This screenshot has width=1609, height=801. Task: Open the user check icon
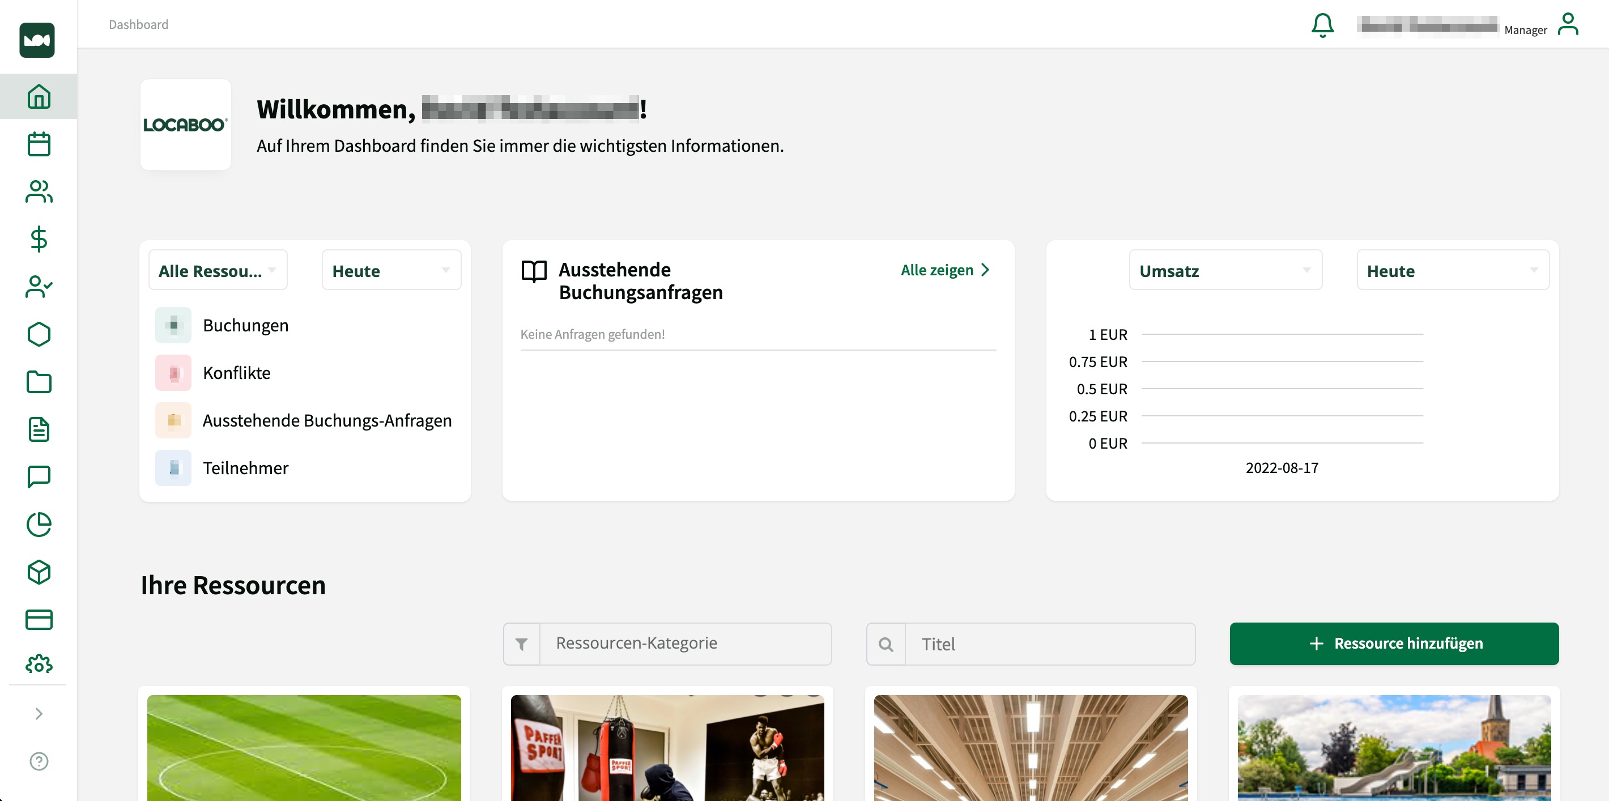tap(39, 287)
